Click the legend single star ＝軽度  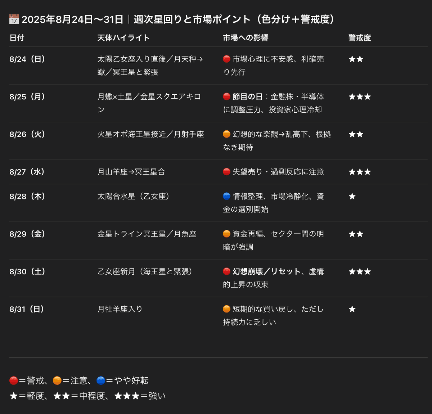click(x=14, y=396)
